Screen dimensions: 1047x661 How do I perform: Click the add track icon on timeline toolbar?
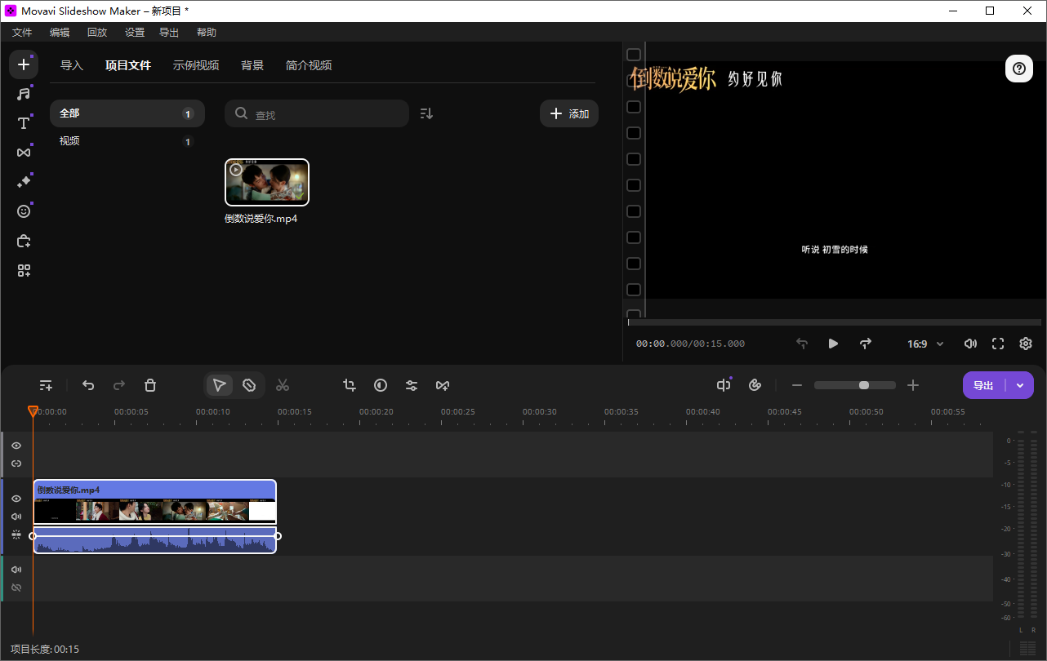(x=46, y=385)
